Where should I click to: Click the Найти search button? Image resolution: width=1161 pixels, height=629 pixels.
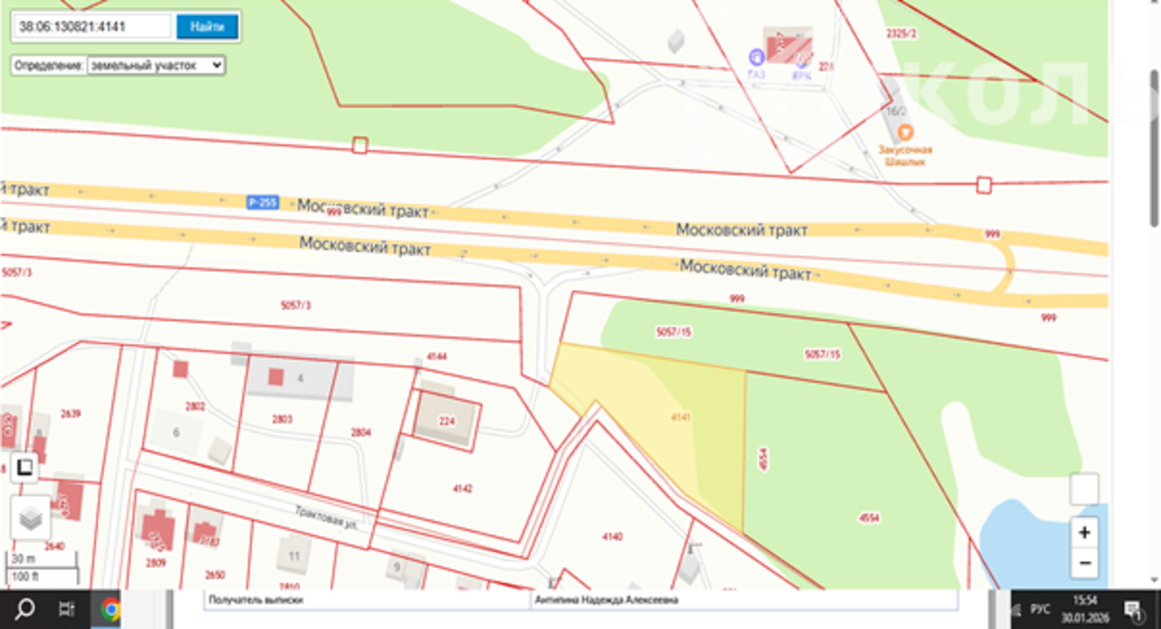pos(207,27)
